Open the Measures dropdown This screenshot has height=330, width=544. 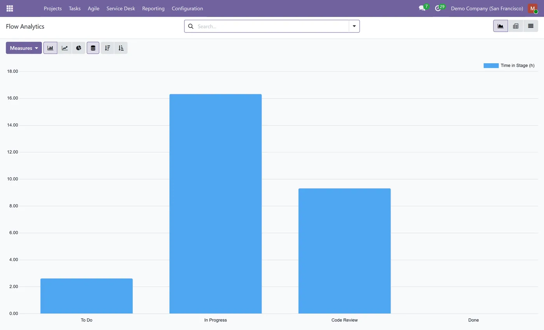click(24, 48)
